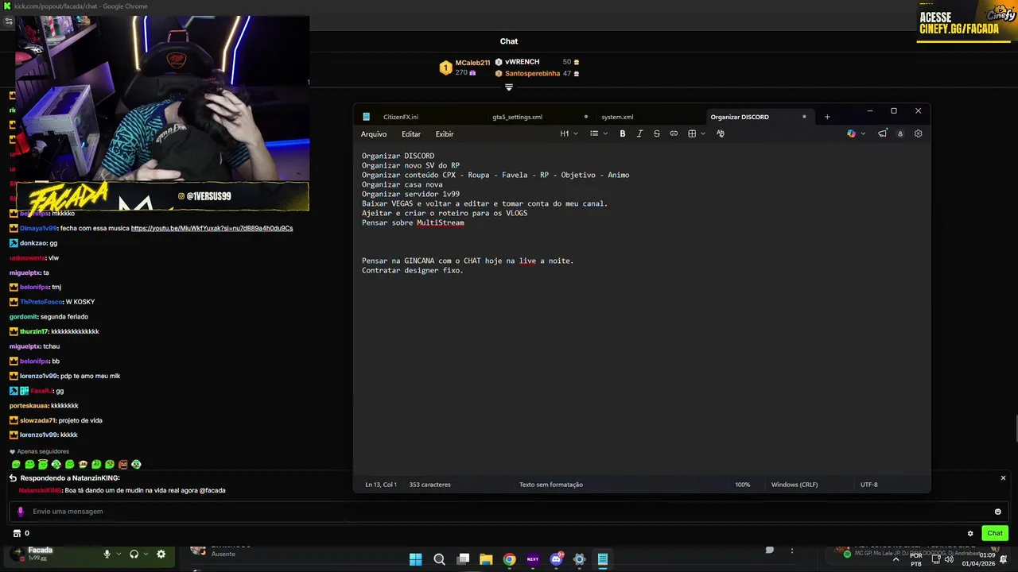1018x572 pixels.
Task: Click username lorenzo1v99 in pdp message
Action: [x=38, y=376]
